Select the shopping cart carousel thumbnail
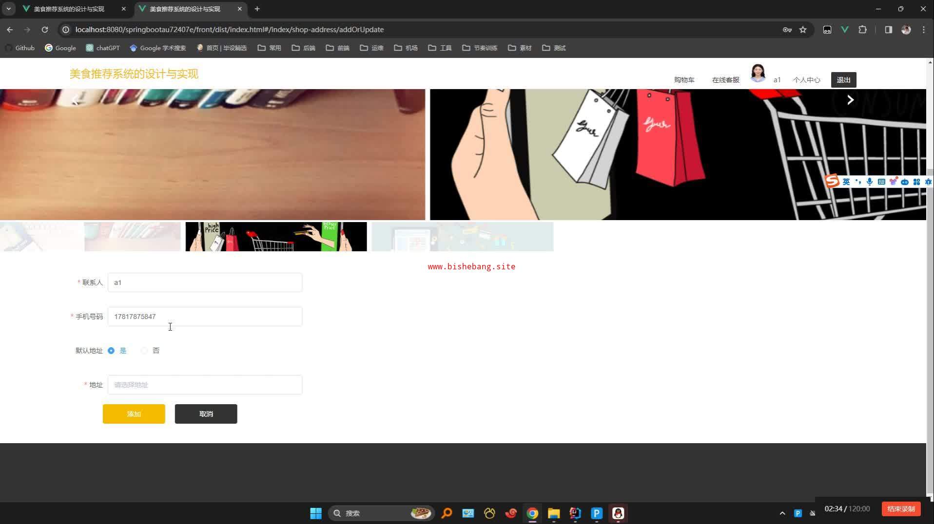Screen dimensions: 934x524 [x=276, y=237]
